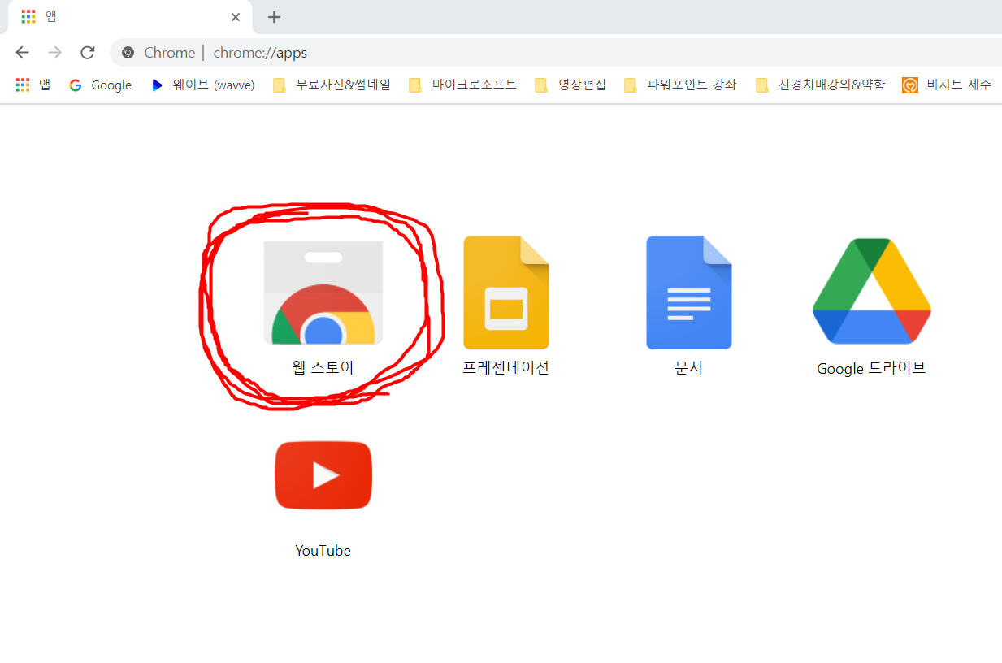Open the 웨이브 (wavve) bookmark
1002x663 pixels.
[203, 84]
